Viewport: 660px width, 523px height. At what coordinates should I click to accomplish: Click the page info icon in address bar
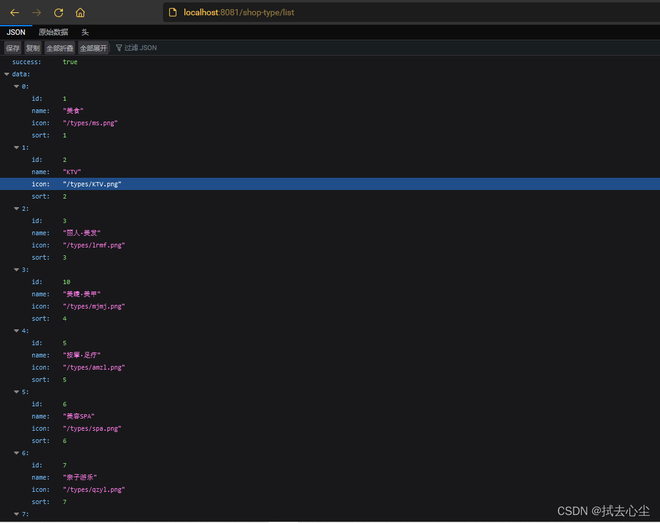click(x=173, y=12)
